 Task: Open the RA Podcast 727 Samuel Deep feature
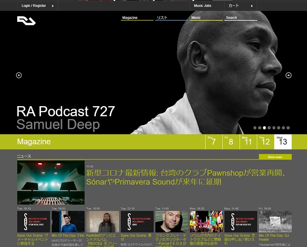coord(65,118)
